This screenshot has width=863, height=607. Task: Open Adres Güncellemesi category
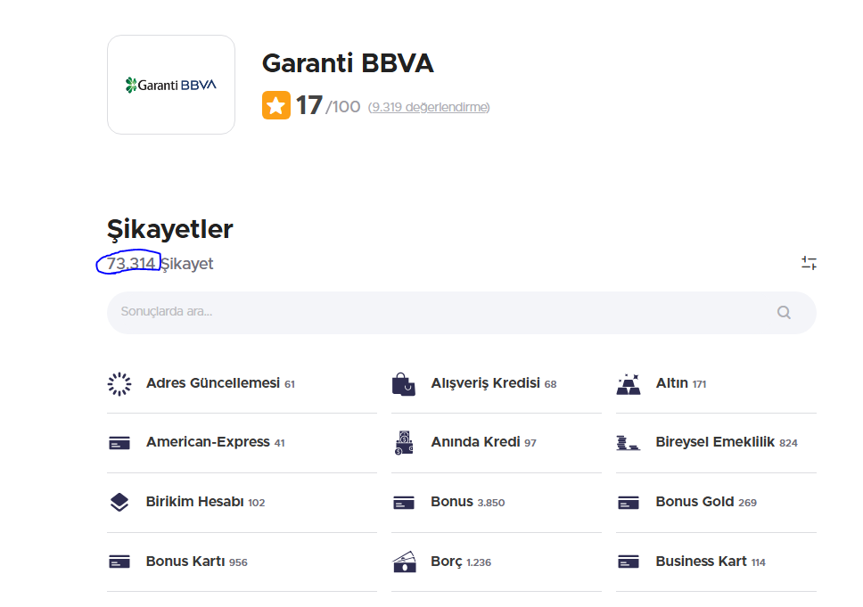tap(213, 383)
